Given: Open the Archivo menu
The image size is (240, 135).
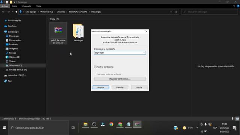Looking at the screenshot, I should pyautogui.click(x=5, y=6).
